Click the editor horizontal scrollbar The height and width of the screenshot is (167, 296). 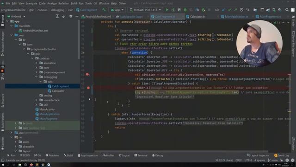(181, 152)
